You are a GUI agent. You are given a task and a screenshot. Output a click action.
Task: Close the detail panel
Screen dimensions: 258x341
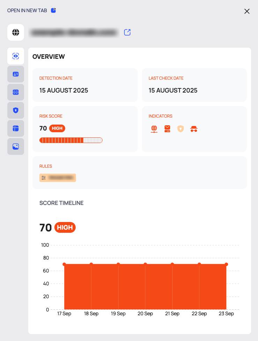click(247, 11)
